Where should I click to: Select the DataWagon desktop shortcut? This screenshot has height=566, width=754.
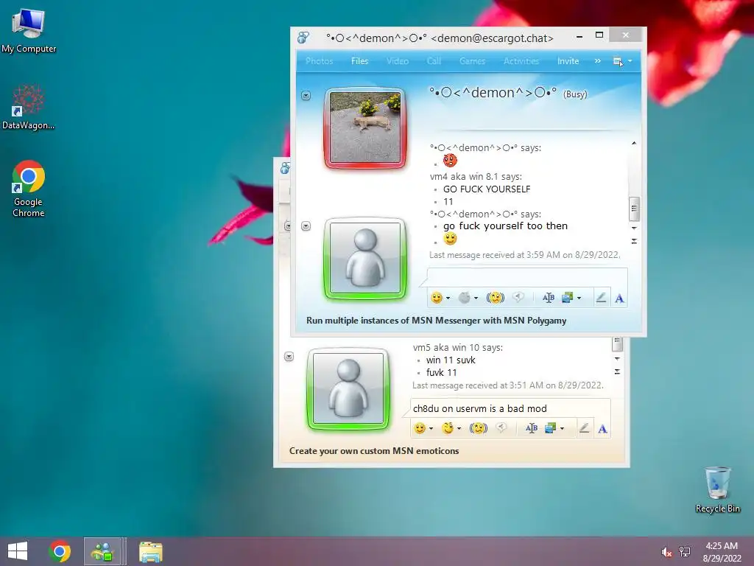(29, 107)
